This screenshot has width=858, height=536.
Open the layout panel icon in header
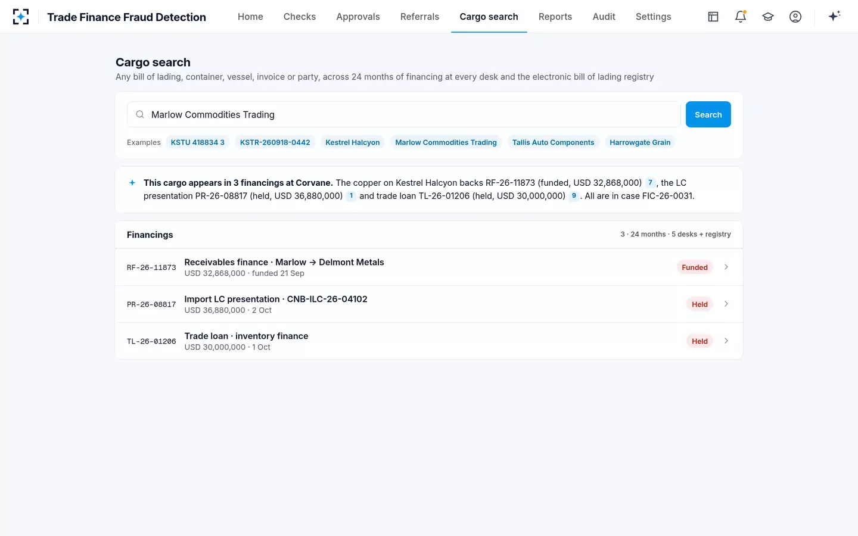[713, 17]
